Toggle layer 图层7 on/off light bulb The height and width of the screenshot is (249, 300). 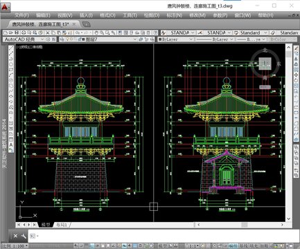pos(68,39)
